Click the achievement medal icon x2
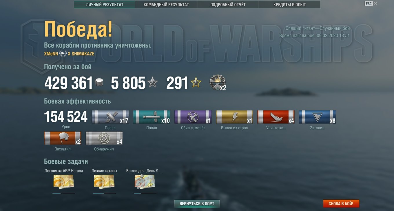 pos(218,83)
